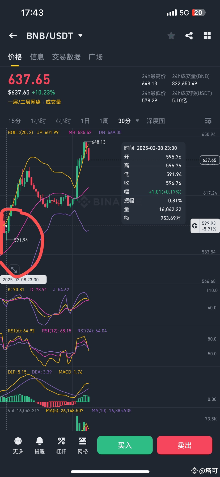
Task: Select the 1周 timeframe
Action: pyautogui.click(x=104, y=121)
